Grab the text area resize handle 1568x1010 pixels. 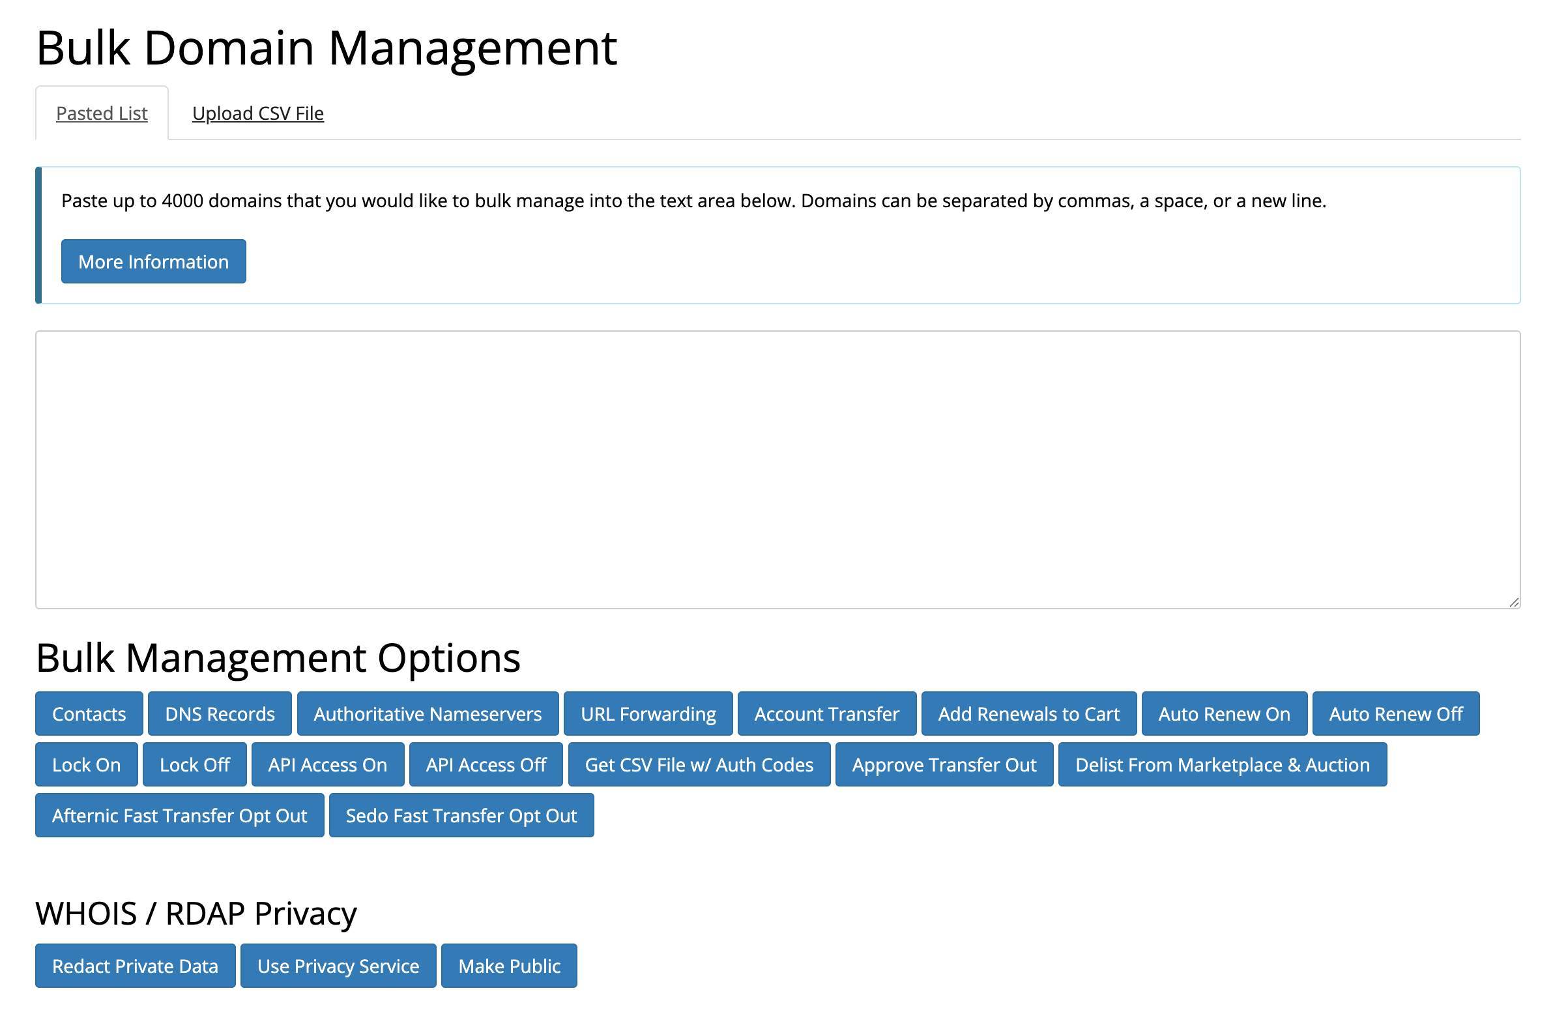coord(1513,602)
